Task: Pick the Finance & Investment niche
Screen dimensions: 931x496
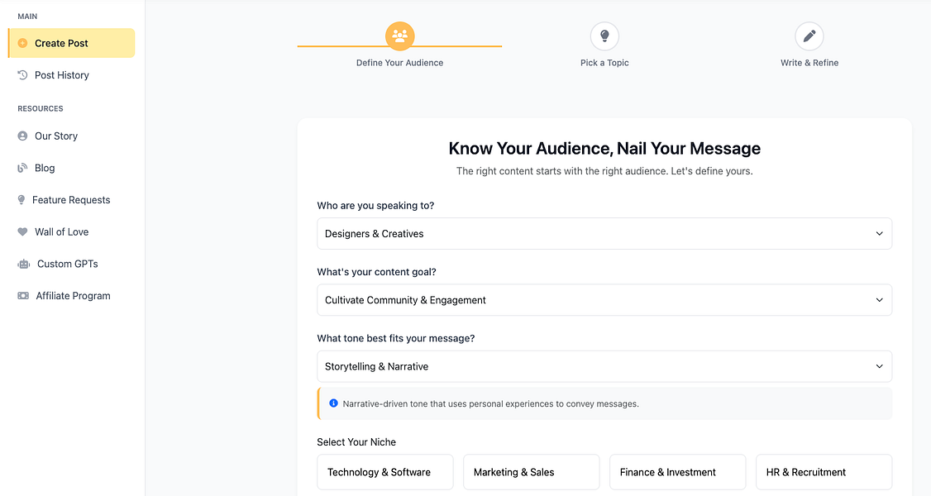Action: [x=677, y=472]
